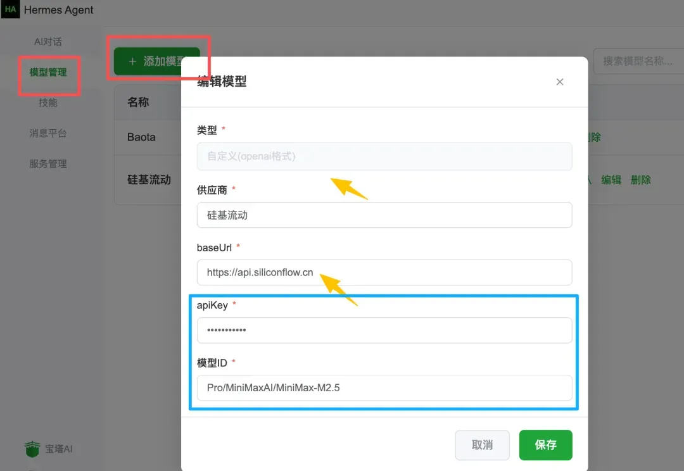Click the Baota row name

click(x=141, y=137)
